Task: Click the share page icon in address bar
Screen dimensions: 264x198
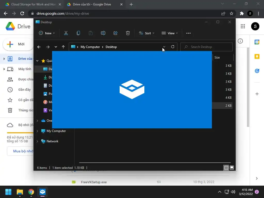Action: click(x=223, y=13)
